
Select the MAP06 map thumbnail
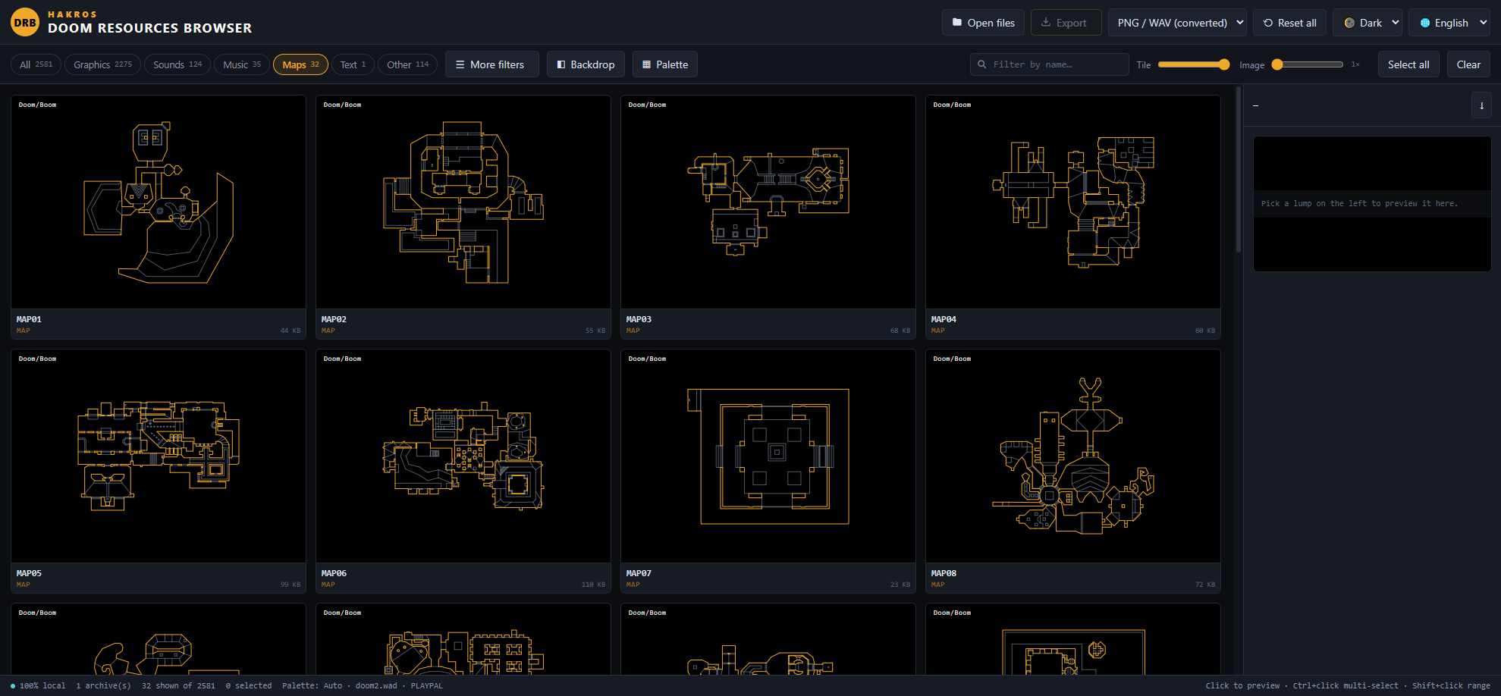[463, 456]
